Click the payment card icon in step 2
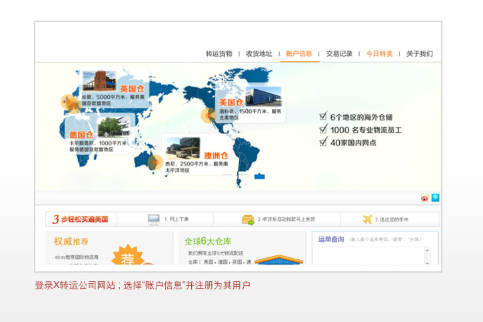 point(248,219)
